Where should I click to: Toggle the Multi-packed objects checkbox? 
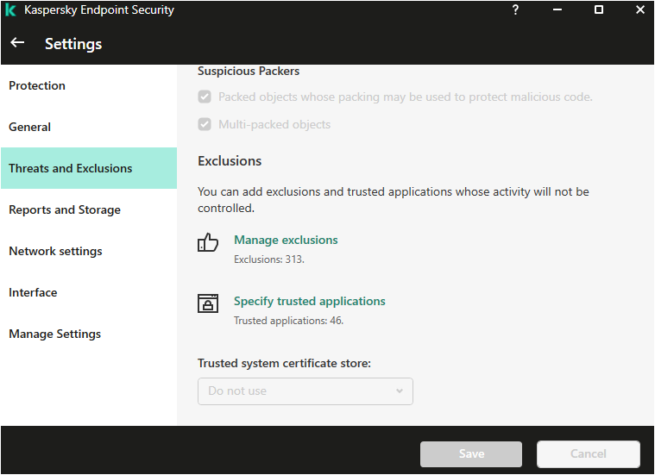[205, 124]
